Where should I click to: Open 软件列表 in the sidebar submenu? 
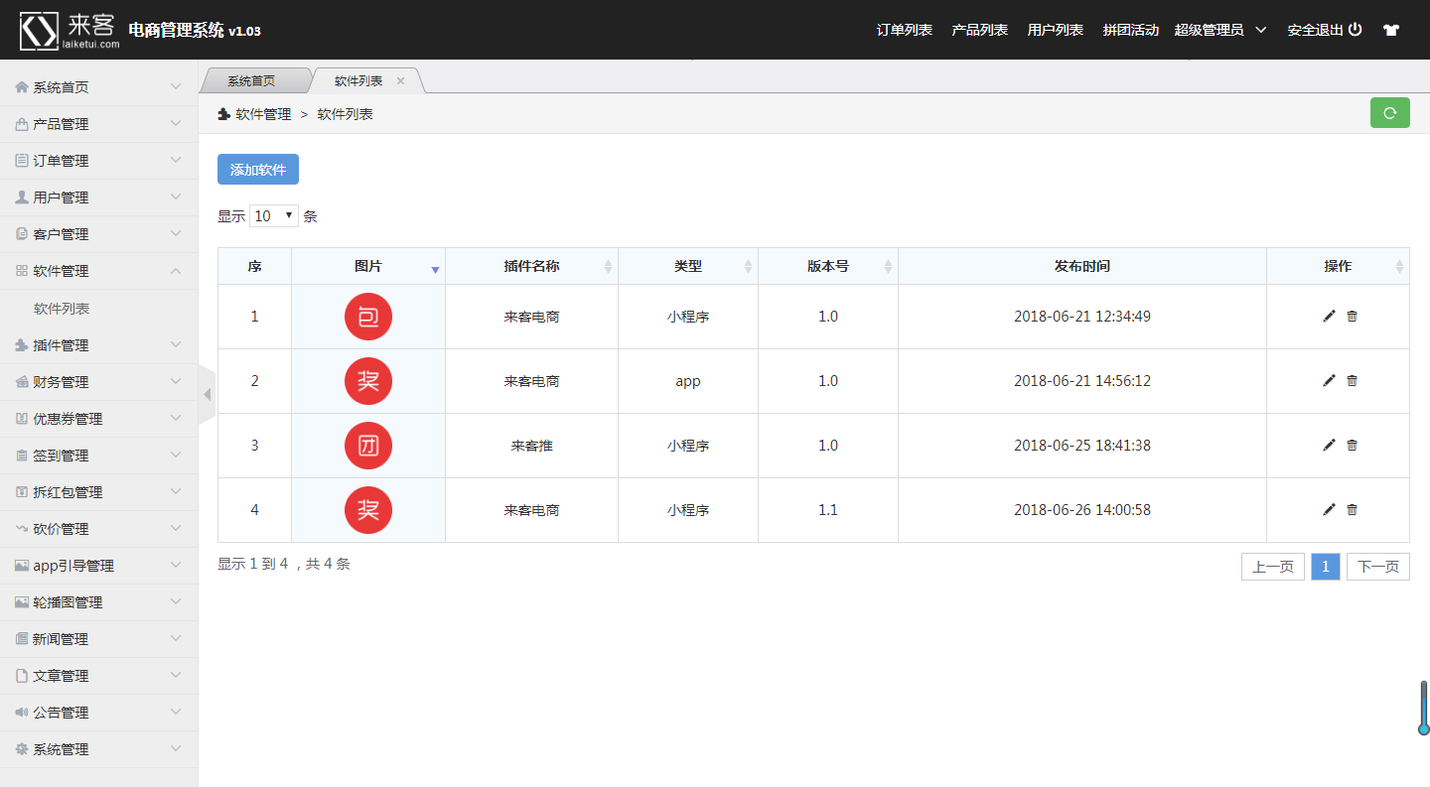click(x=62, y=309)
